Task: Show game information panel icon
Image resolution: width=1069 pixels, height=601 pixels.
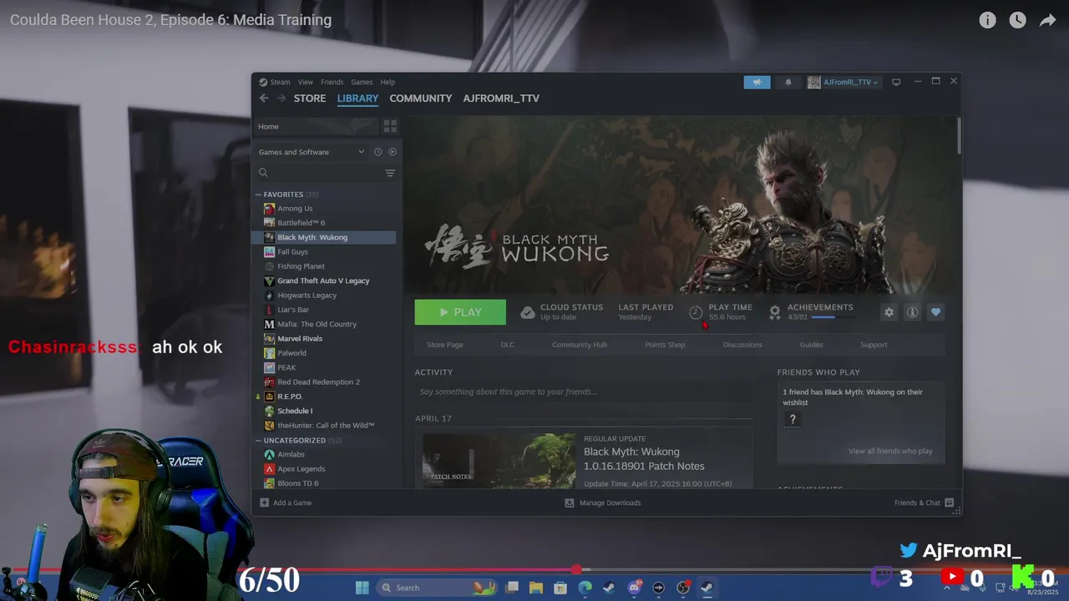Action: 912,312
